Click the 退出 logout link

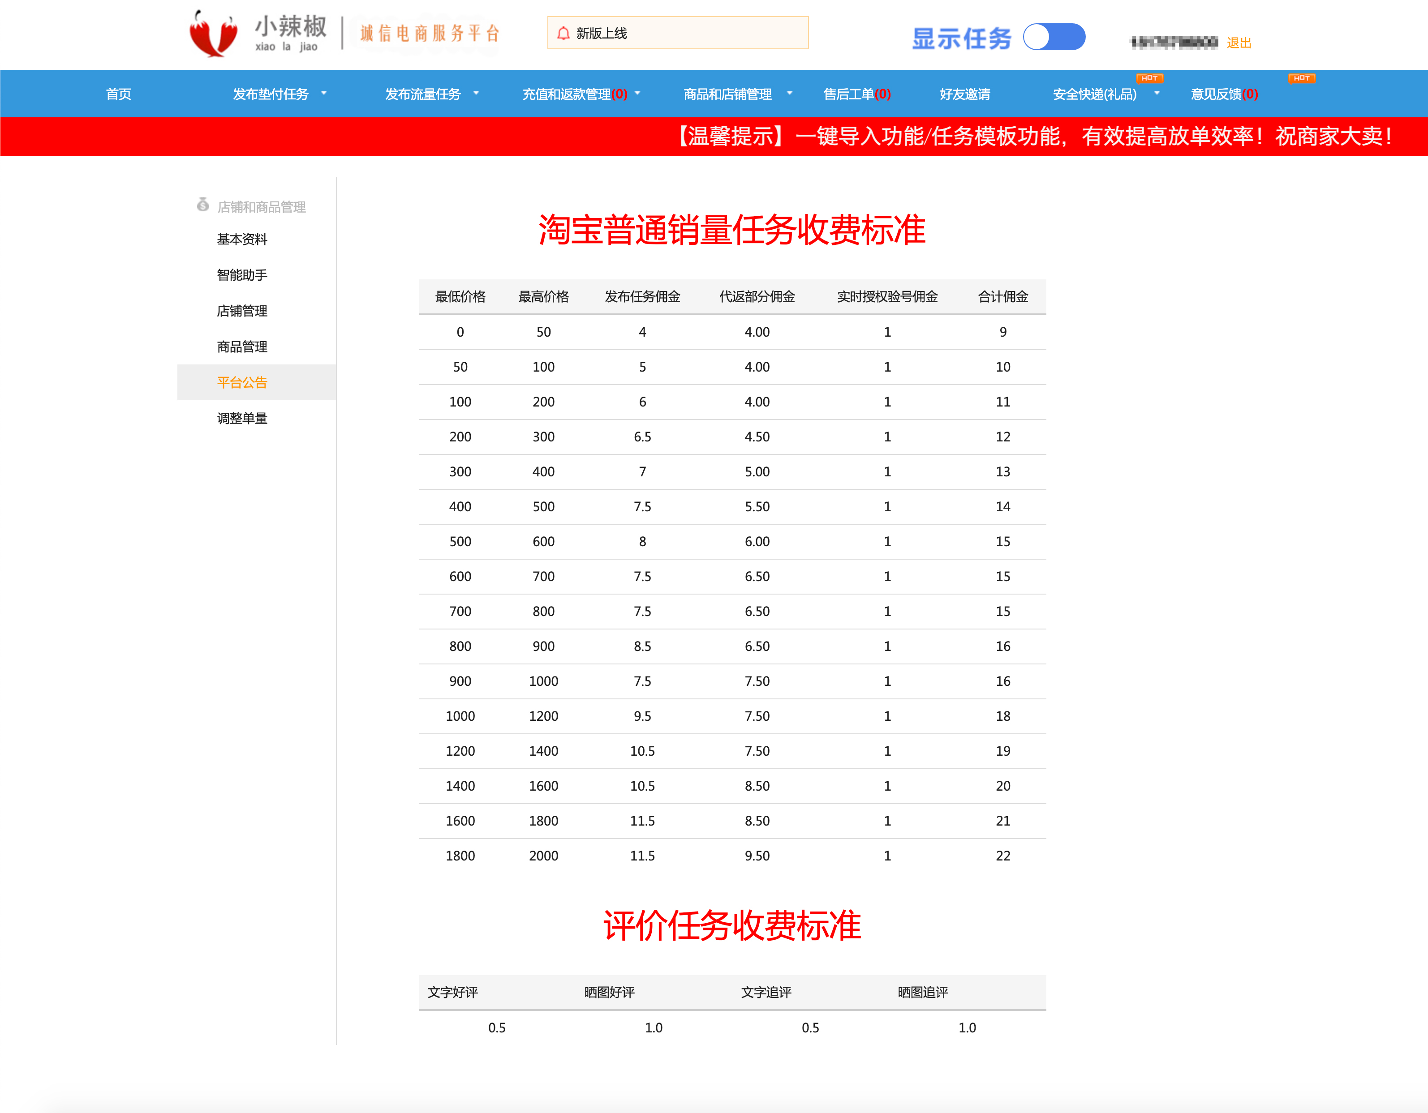[1239, 43]
